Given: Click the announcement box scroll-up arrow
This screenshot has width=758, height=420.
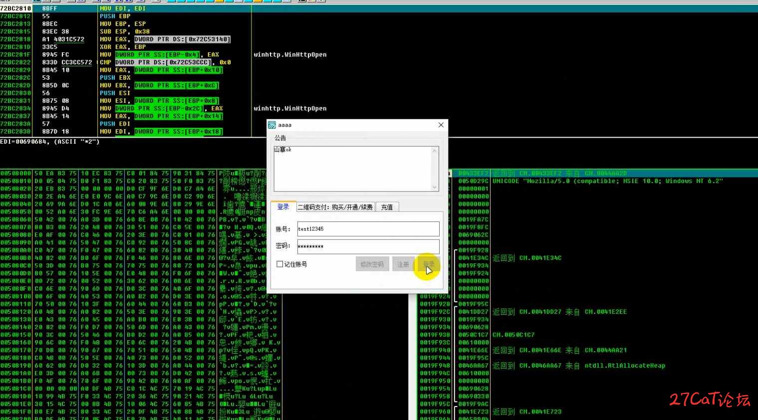Looking at the screenshot, I should point(435,151).
